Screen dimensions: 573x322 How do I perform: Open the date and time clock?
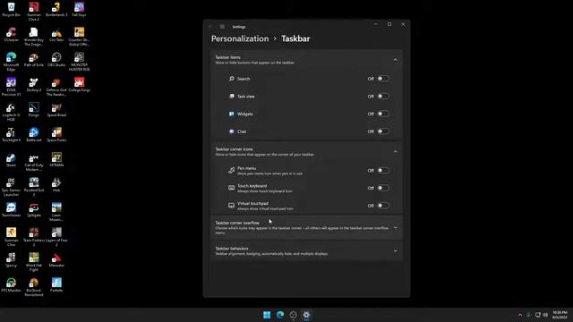point(560,315)
